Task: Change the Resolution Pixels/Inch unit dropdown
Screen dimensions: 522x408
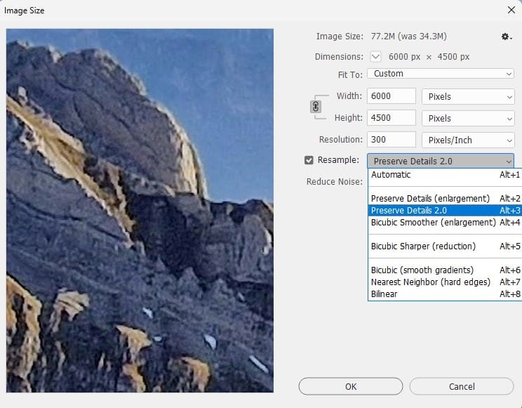Action: [x=467, y=140]
